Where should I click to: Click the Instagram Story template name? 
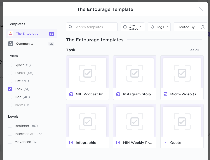pyautogui.click(x=137, y=94)
